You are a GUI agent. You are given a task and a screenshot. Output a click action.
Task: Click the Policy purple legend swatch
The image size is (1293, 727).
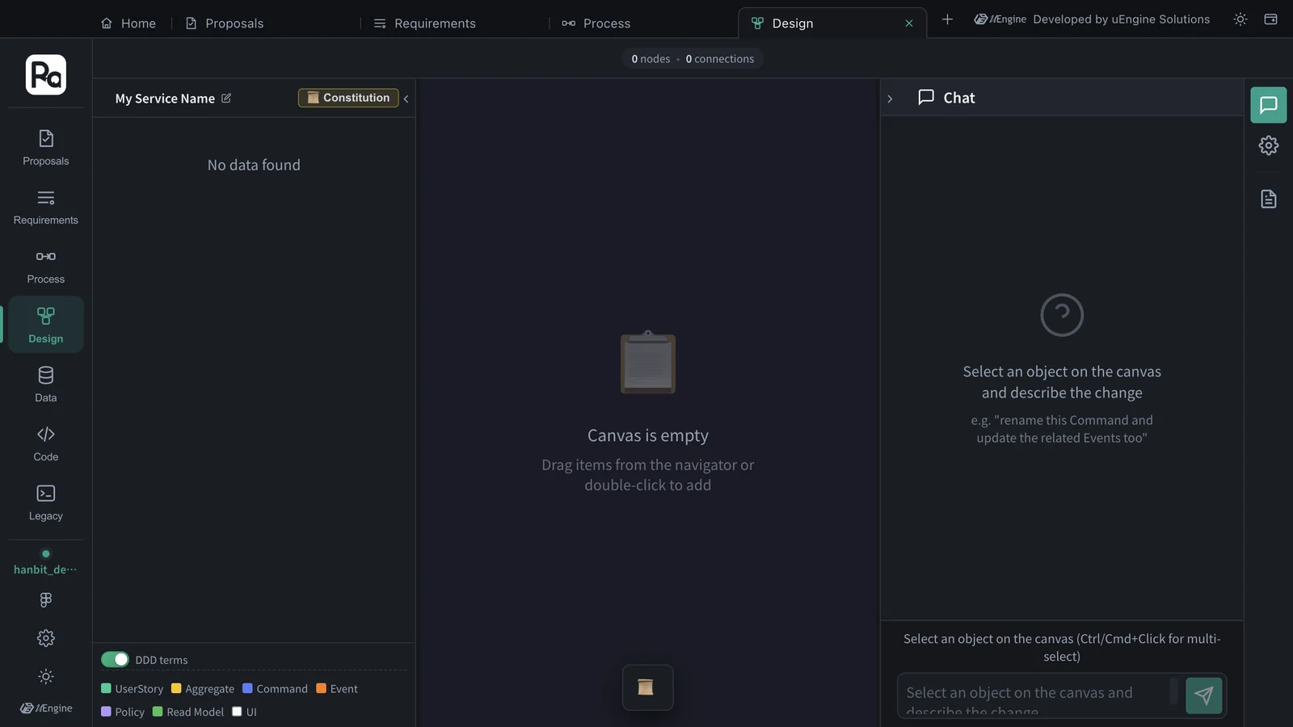click(x=106, y=712)
